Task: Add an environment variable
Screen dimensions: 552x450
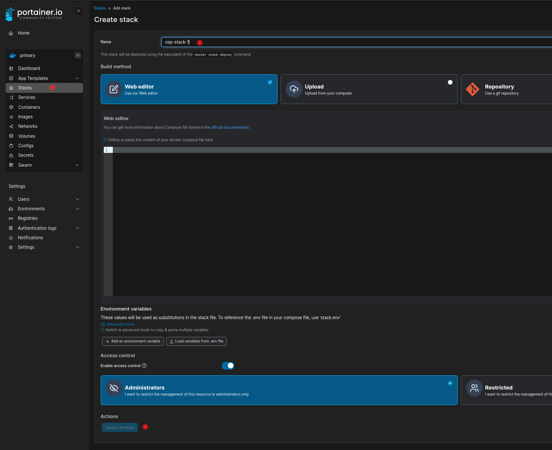Action: coord(133,341)
